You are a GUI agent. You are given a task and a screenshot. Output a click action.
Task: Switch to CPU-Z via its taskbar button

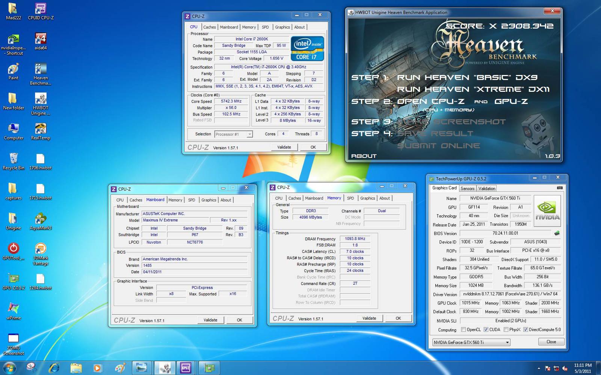click(x=186, y=368)
